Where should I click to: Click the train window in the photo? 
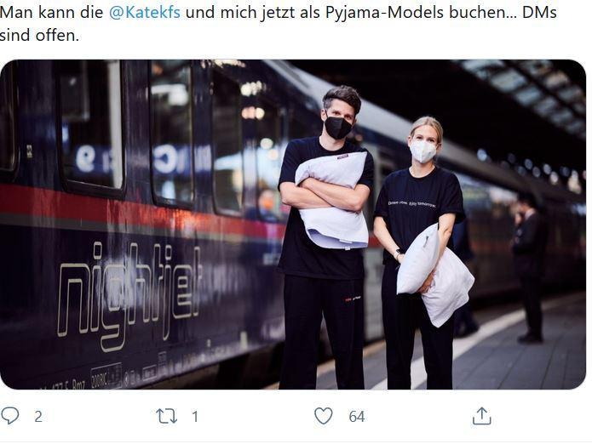92,126
